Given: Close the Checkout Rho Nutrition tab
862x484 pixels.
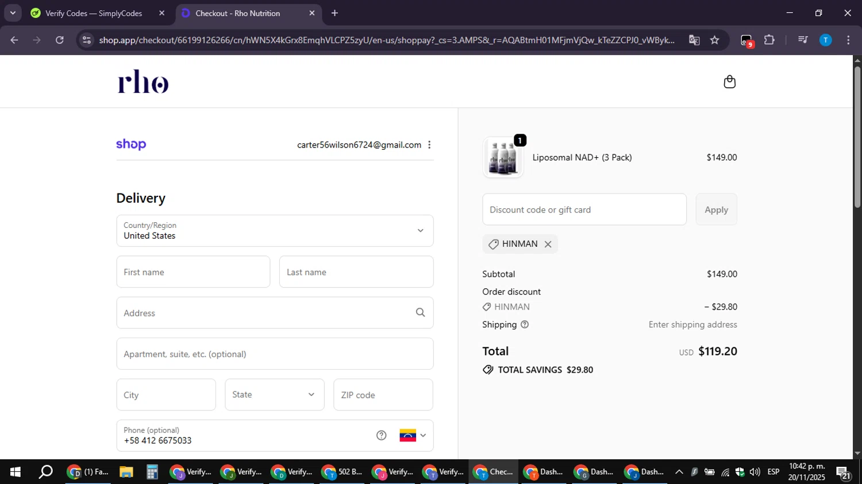Looking at the screenshot, I should coord(312,13).
